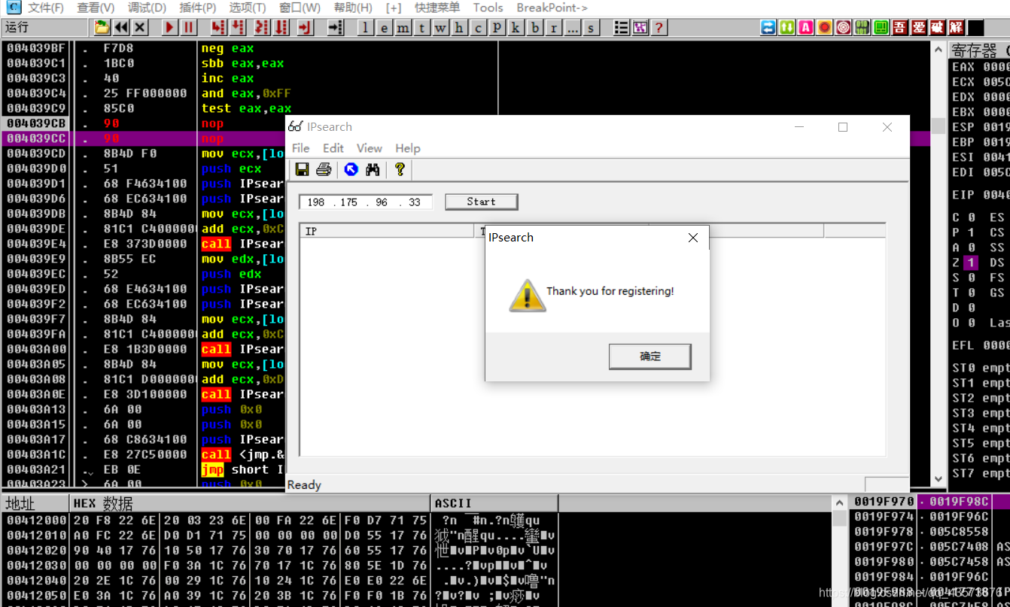Open windows 'w' toolbar button

pyautogui.click(x=441, y=28)
